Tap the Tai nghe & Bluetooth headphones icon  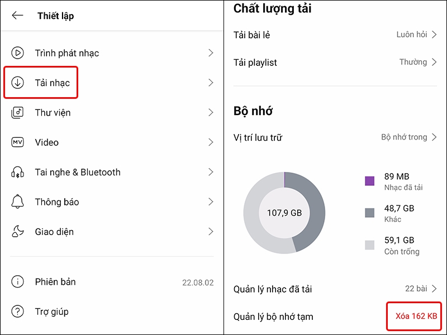[18, 172]
